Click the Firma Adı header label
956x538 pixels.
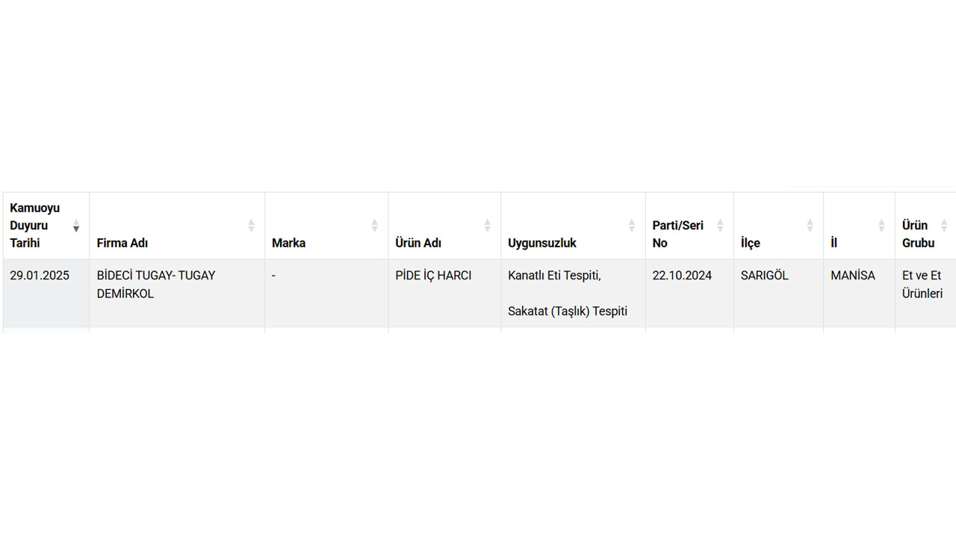(122, 243)
